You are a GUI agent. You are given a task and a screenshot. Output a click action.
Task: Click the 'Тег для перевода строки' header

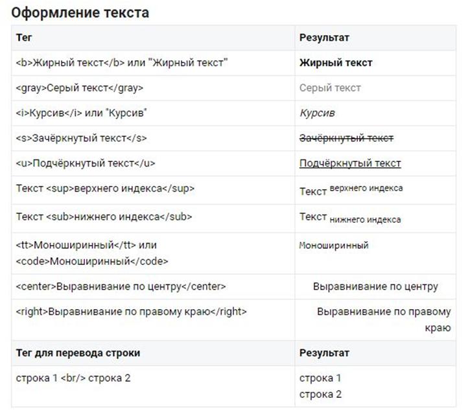tap(78, 352)
